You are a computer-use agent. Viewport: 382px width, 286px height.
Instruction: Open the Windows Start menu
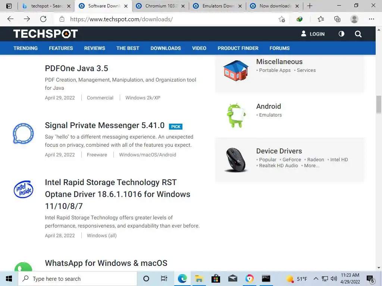tap(9, 279)
